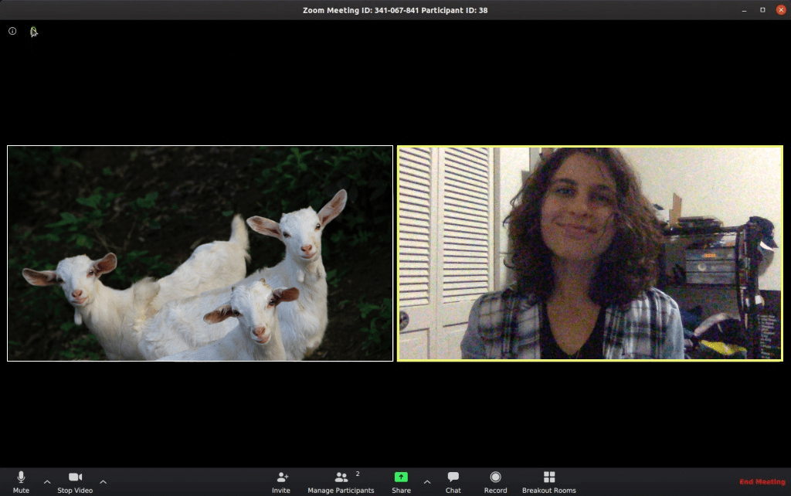791x496 pixels.
Task: Start recording with Record button
Action: tap(495, 481)
